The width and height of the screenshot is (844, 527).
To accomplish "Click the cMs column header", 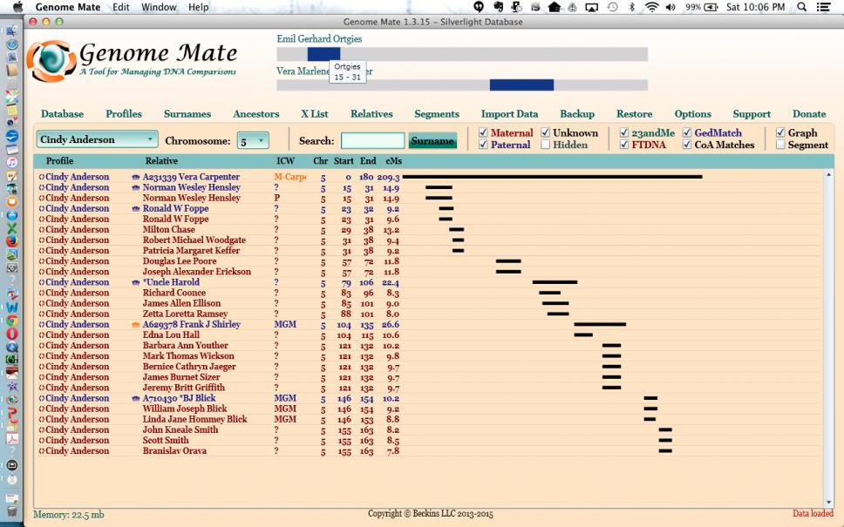I will (393, 161).
